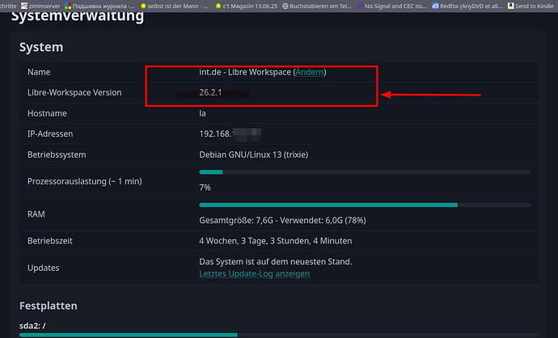Image resolution: width=558 pixels, height=338 pixels.
Task: Click the Name row label
Action: click(x=39, y=72)
